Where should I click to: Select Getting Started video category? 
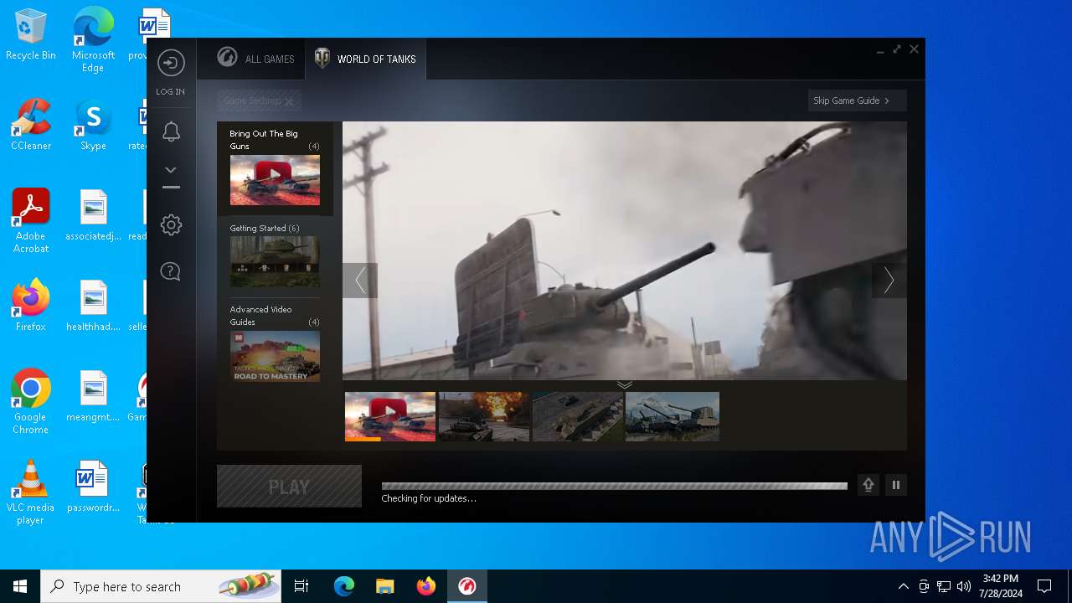(275, 255)
